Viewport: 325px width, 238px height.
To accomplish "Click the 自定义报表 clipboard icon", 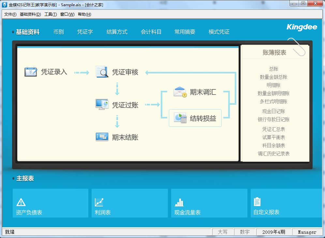I will click(x=257, y=202).
